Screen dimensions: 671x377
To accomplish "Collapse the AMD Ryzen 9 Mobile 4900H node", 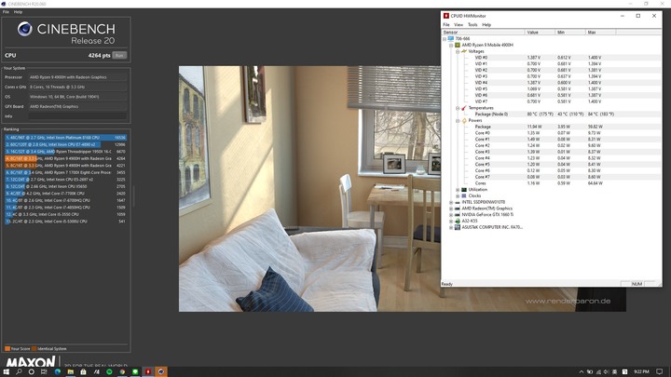I will click(451, 45).
